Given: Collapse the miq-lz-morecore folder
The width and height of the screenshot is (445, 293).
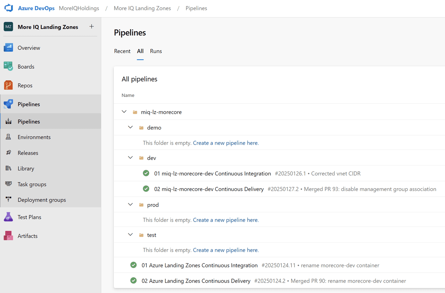Looking at the screenshot, I should [124, 112].
